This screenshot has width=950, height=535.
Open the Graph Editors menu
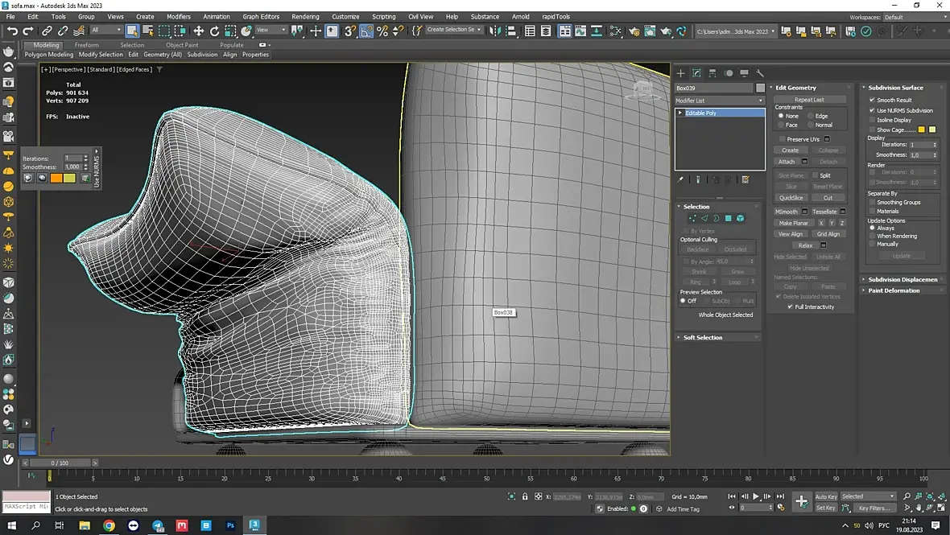(261, 16)
